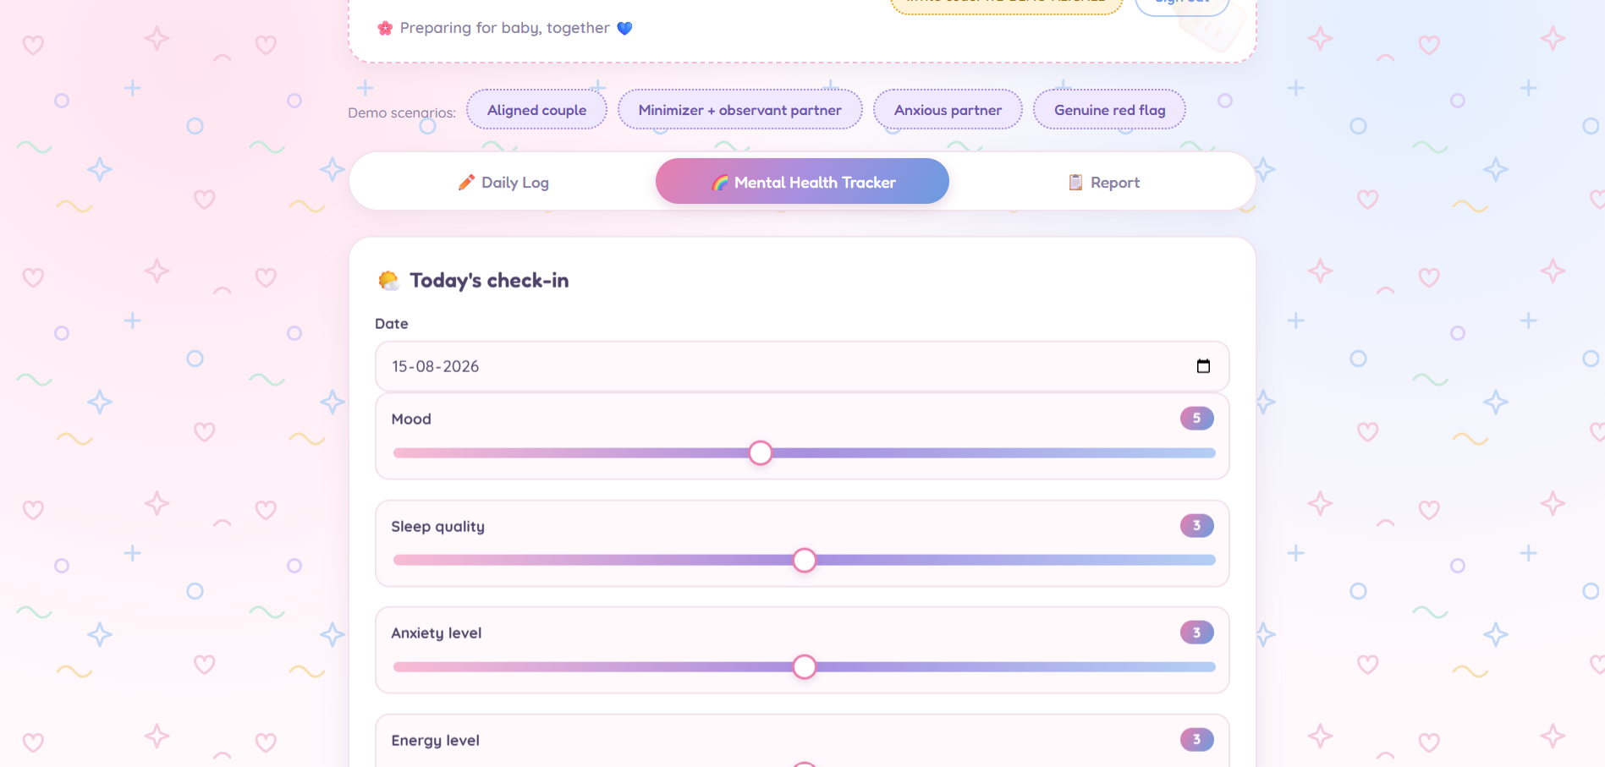Open the calendar picker icon in Date field
This screenshot has width=1605, height=767.
tap(1203, 366)
